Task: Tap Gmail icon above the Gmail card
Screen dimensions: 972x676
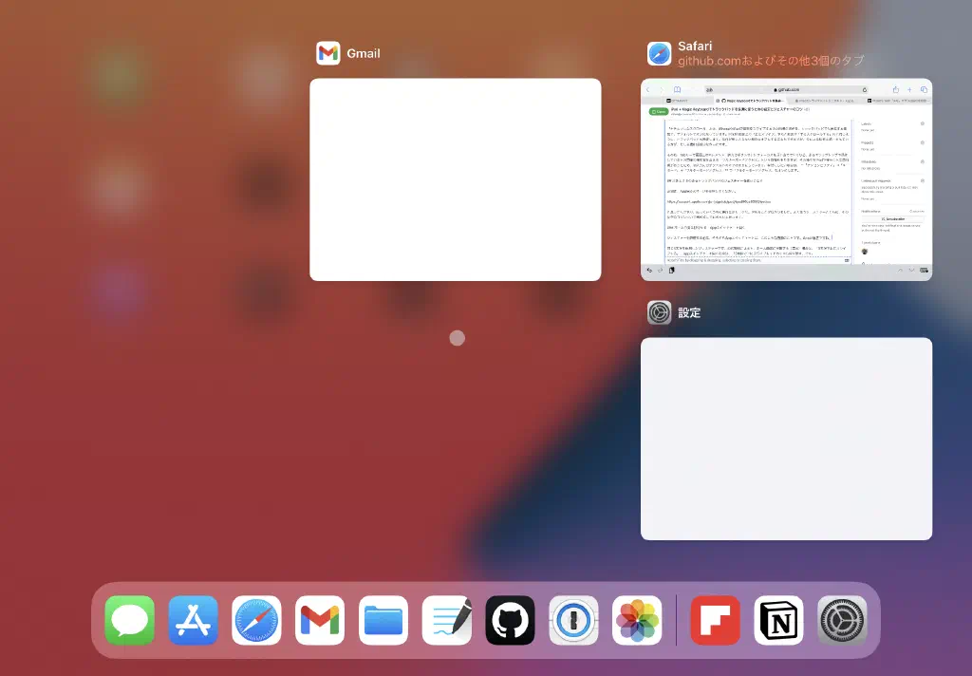Action: pos(328,53)
